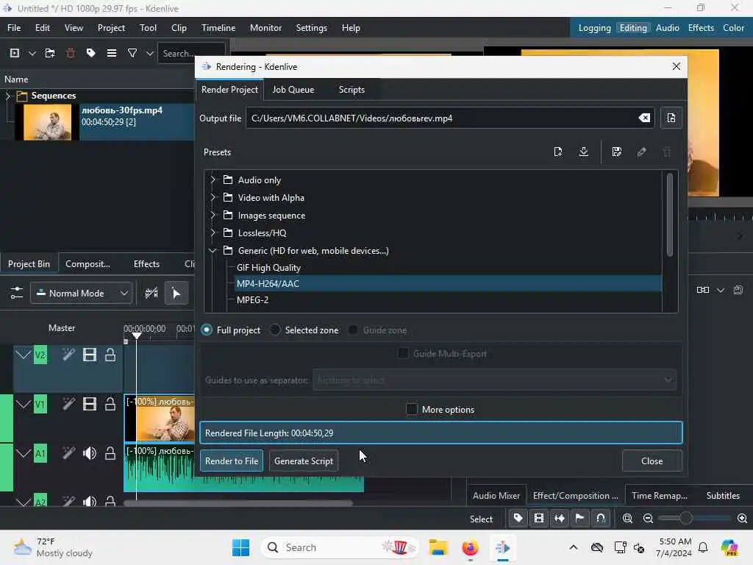Open the Audio Mixer tab

point(496,495)
